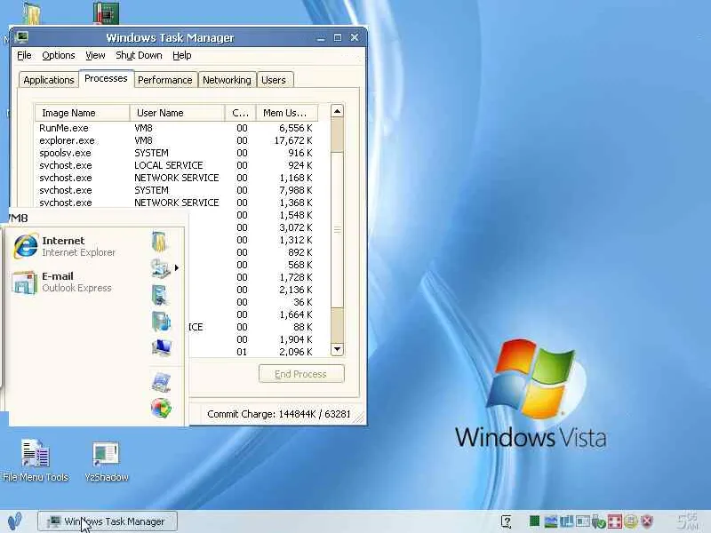Select svchost.exe row using 1,168 K
Image resolution: width=711 pixels, height=533 pixels.
tap(176, 179)
